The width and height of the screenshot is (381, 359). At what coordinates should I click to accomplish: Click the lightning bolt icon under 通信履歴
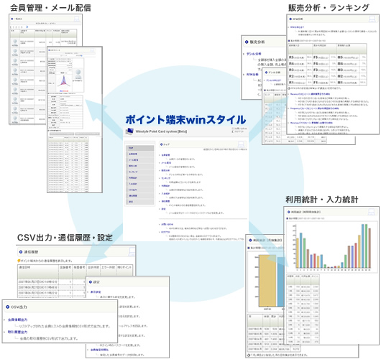pos(19,261)
